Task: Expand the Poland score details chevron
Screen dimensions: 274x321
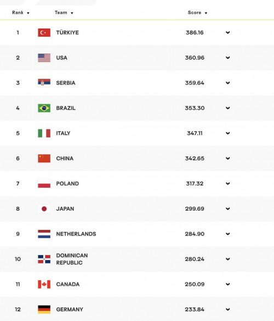Action: 228,183
